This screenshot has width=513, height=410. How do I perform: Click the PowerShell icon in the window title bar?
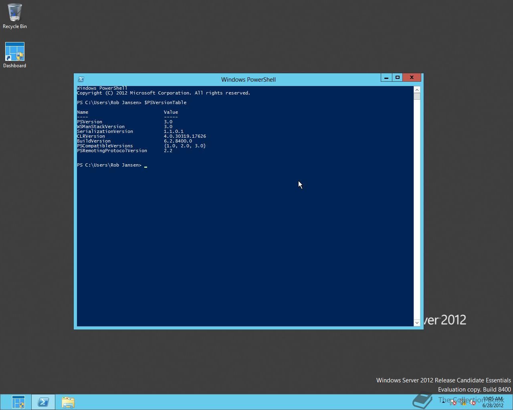click(81, 79)
